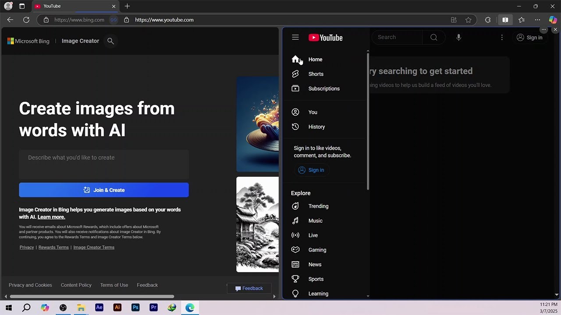
Task: Open the Extensions puzzle icon
Action: (488, 20)
